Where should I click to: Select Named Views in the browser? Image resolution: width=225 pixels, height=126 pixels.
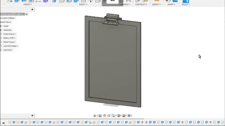(x=6, y=22)
